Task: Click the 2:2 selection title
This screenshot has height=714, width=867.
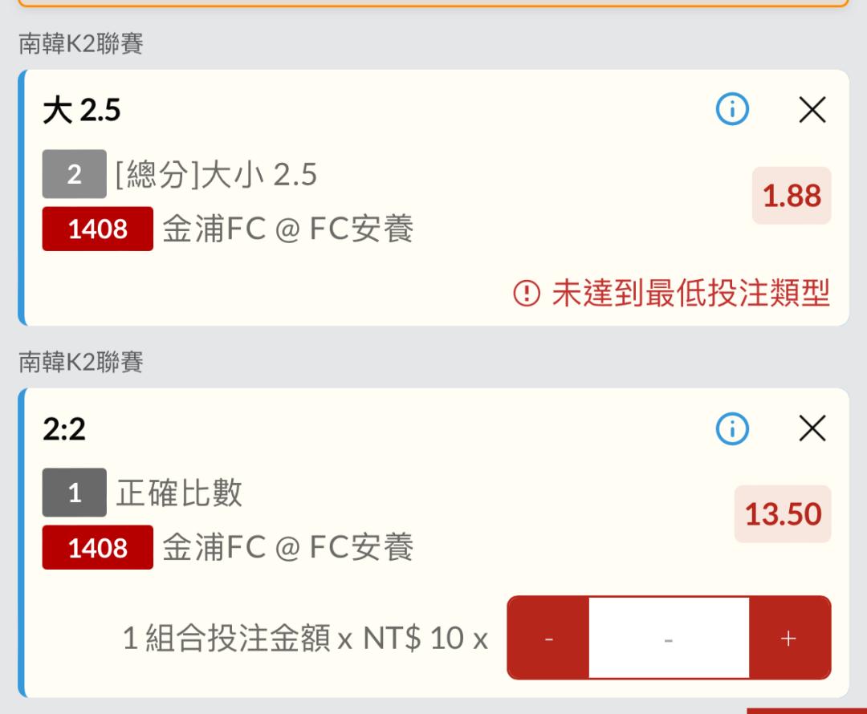Action: coord(64,429)
